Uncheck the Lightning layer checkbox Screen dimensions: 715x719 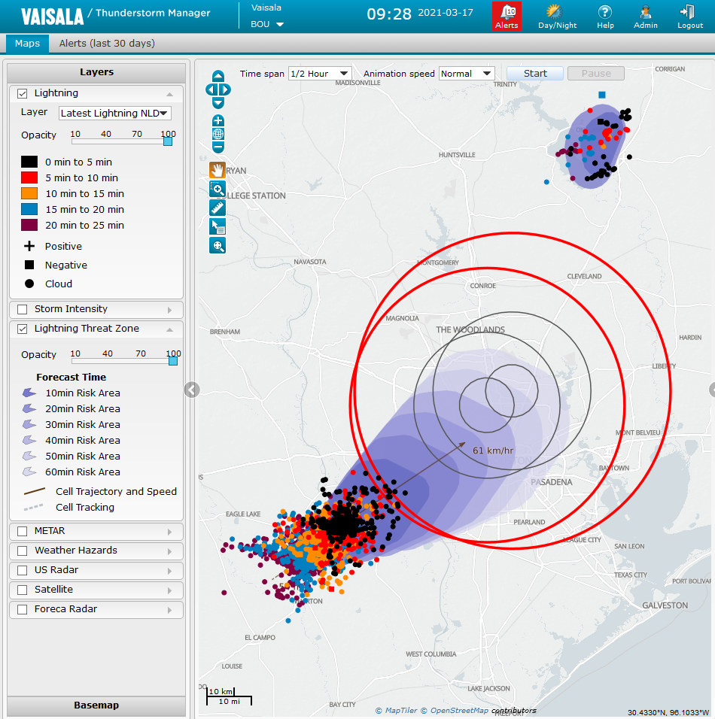[23, 93]
